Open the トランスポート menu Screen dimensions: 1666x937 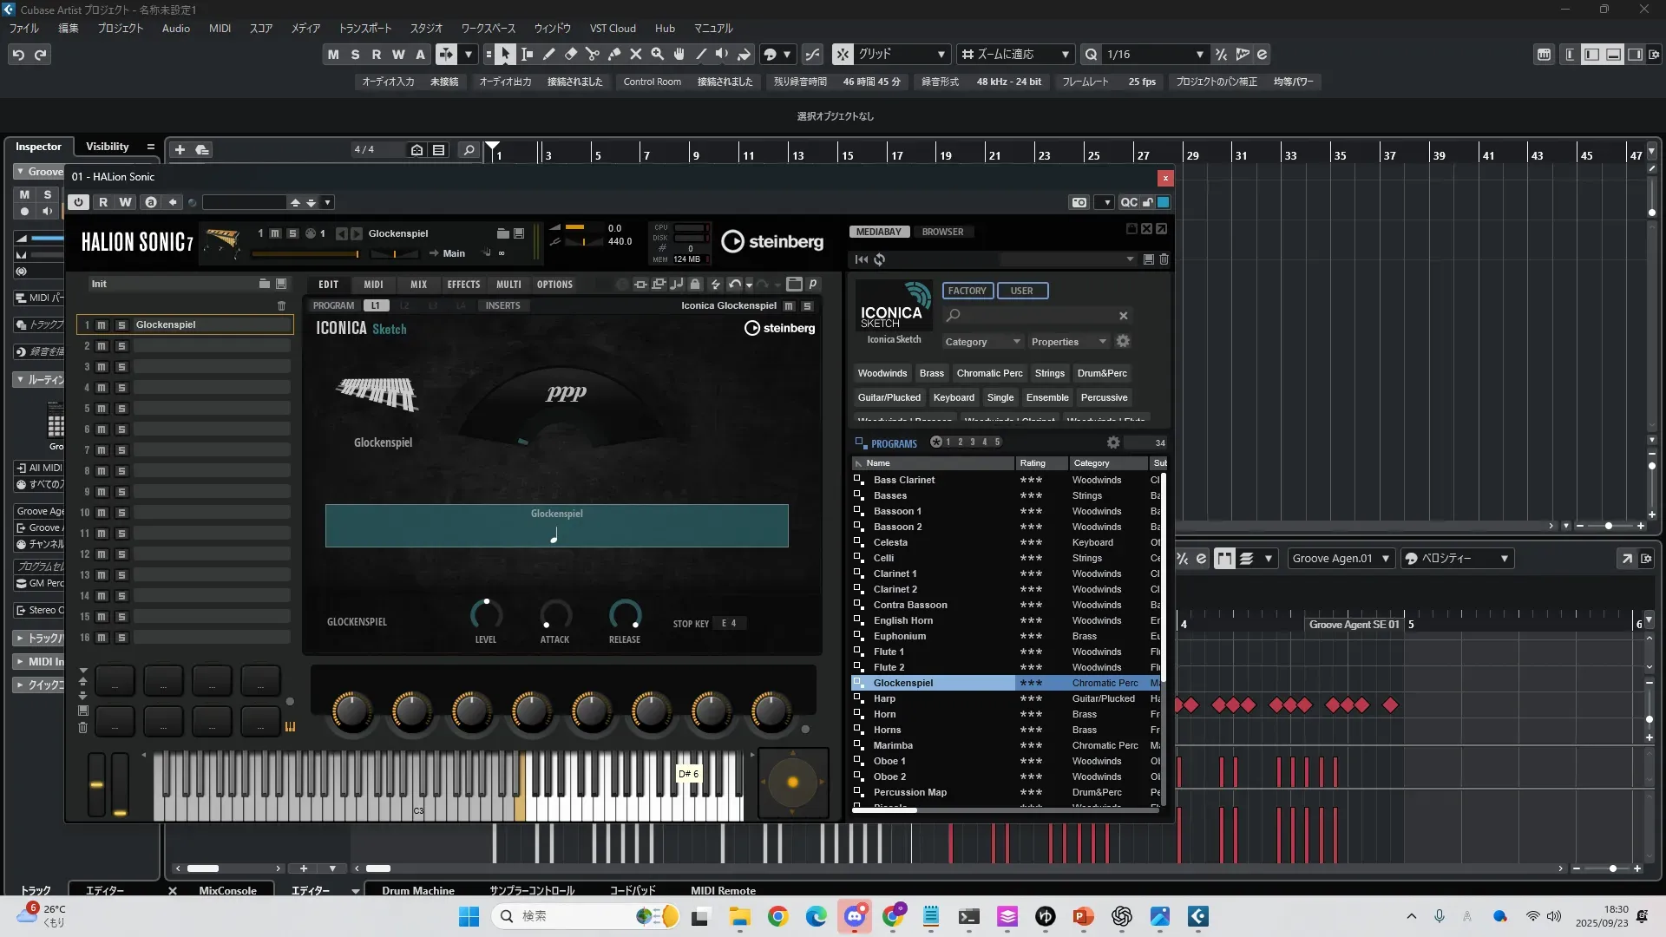click(364, 29)
